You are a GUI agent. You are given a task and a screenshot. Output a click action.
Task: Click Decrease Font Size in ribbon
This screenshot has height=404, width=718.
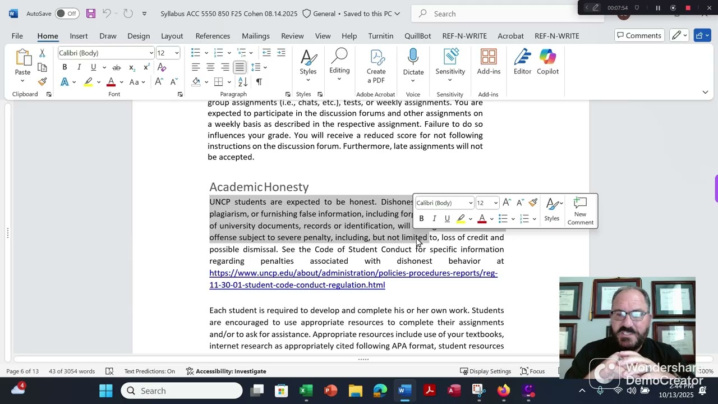[x=173, y=82]
